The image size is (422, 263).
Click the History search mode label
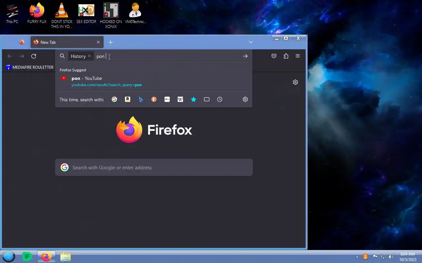[x=78, y=56]
